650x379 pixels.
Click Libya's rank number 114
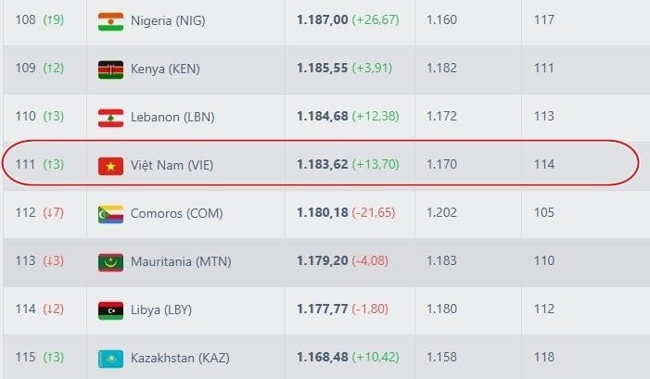pyautogui.click(x=25, y=310)
